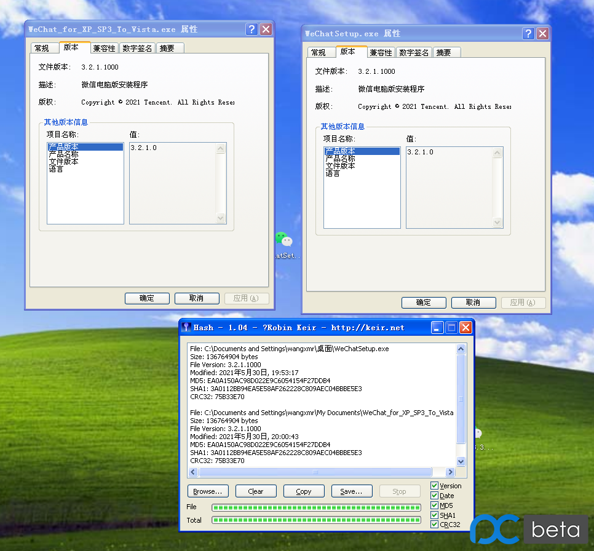Minimize the Hash 1.04 window
This screenshot has height=551, width=594.
click(437, 327)
